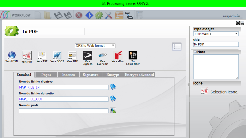Collapse the Note section

click(195, 52)
